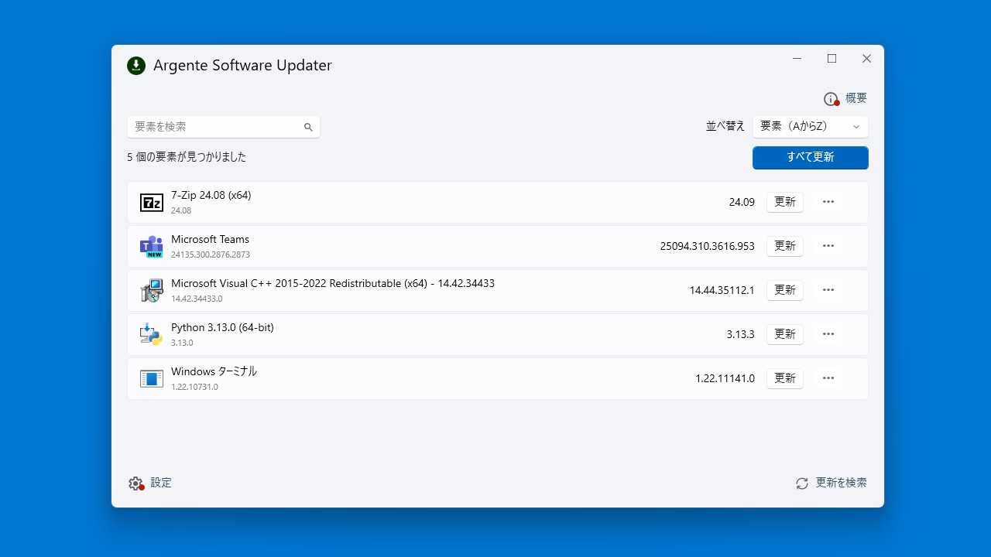The image size is (991, 557).
Task: Select the Python 3.13.0 (64-bit) name
Action: [222, 328]
